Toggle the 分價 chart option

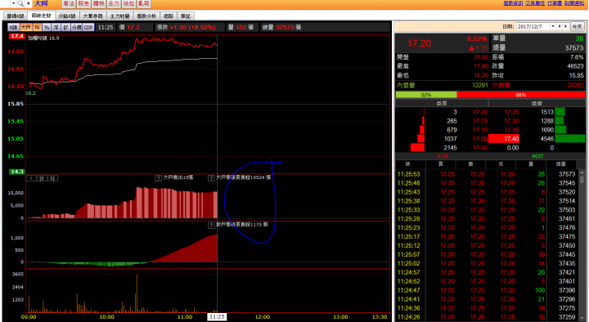click(x=77, y=28)
